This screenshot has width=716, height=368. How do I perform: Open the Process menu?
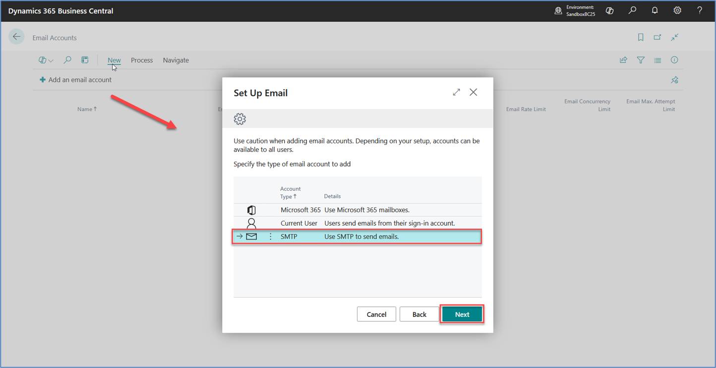tap(142, 60)
